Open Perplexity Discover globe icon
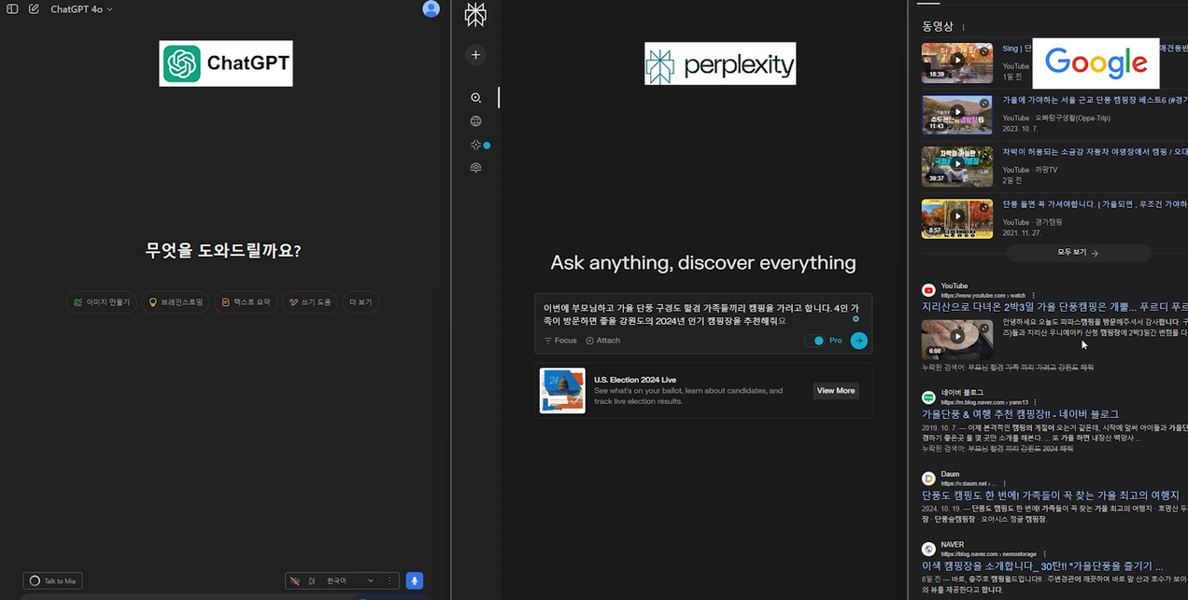The height and width of the screenshot is (600, 1188). 475,121
